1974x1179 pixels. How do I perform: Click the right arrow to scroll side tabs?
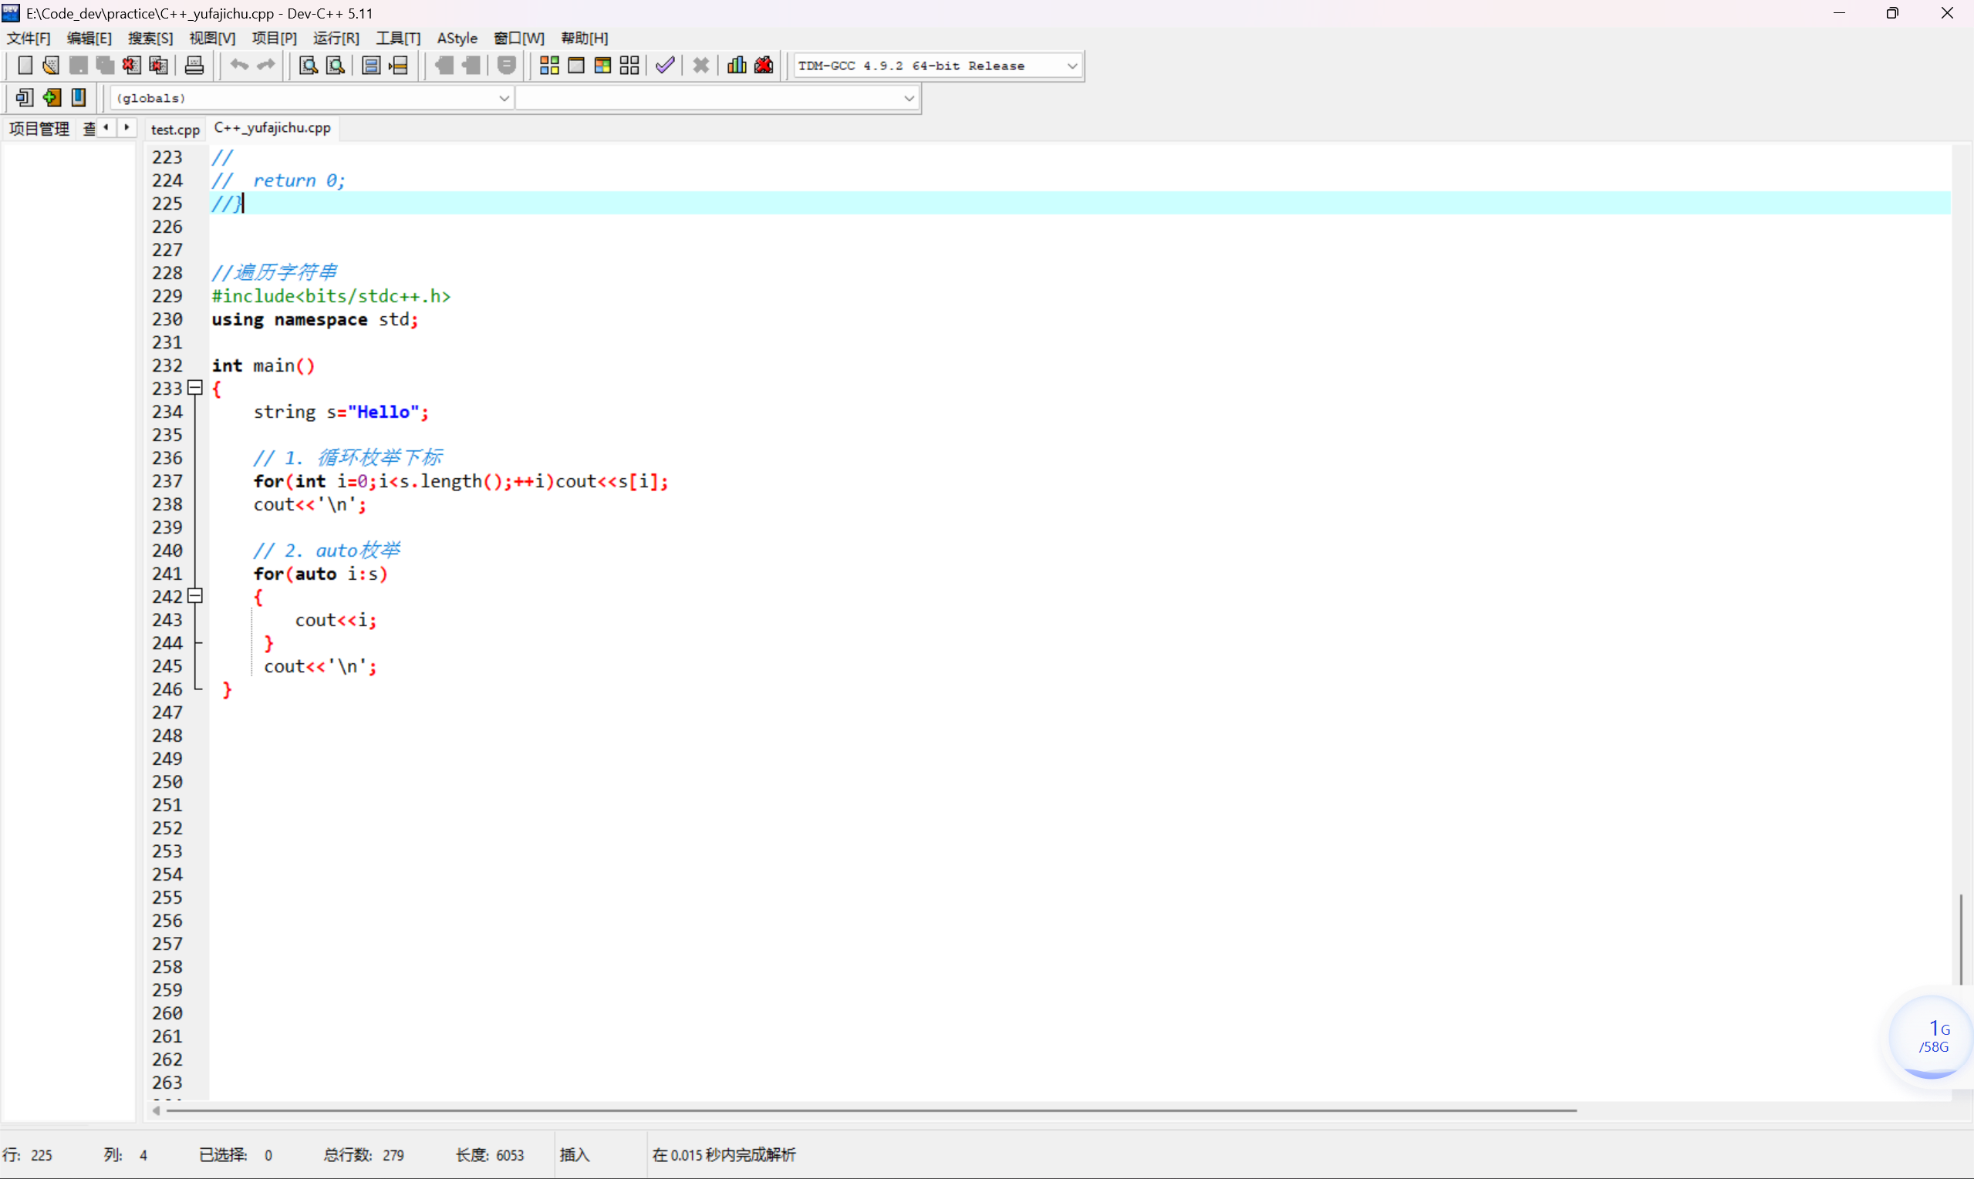click(x=127, y=127)
